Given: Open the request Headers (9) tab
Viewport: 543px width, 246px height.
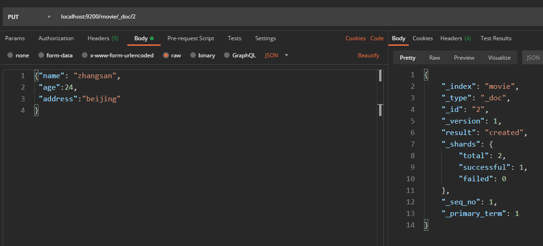Looking at the screenshot, I should click(x=103, y=38).
